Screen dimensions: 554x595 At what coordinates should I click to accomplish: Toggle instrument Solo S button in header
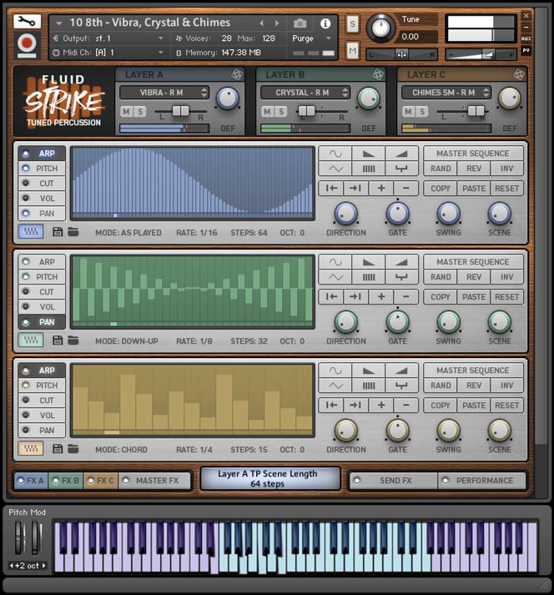pyautogui.click(x=353, y=24)
